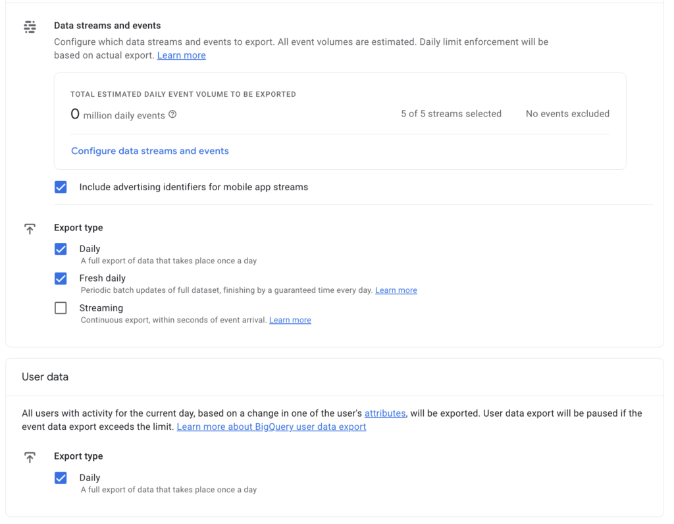674x524 pixels.
Task: Open Learn more about BigQuery user data export
Action: click(271, 427)
